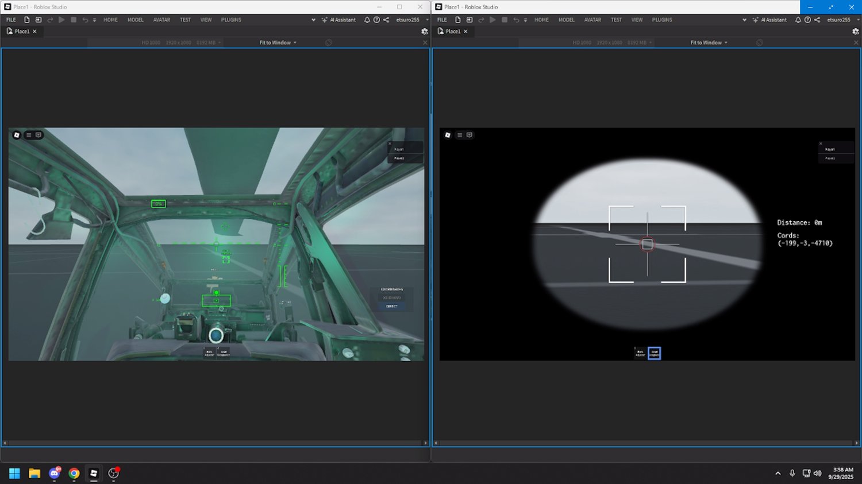Click notification bell in right Studio window
Screen dimensions: 862x484
[x=798, y=20]
